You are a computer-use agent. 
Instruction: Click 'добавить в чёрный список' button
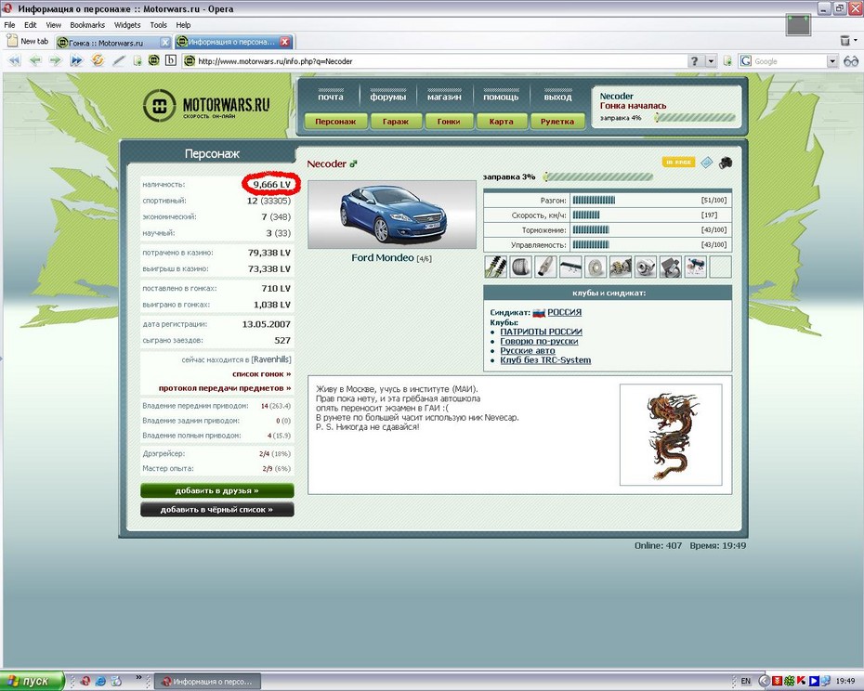217,510
